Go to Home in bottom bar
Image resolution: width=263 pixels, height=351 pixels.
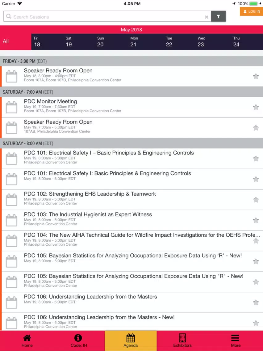pos(27,341)
